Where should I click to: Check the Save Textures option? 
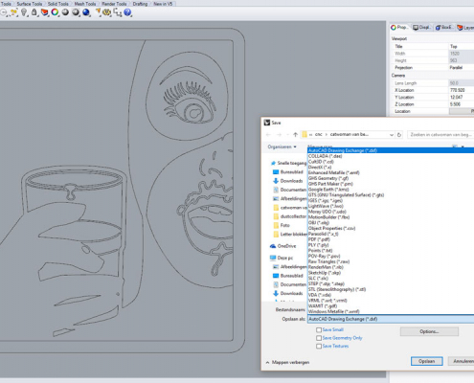[319, 347]
